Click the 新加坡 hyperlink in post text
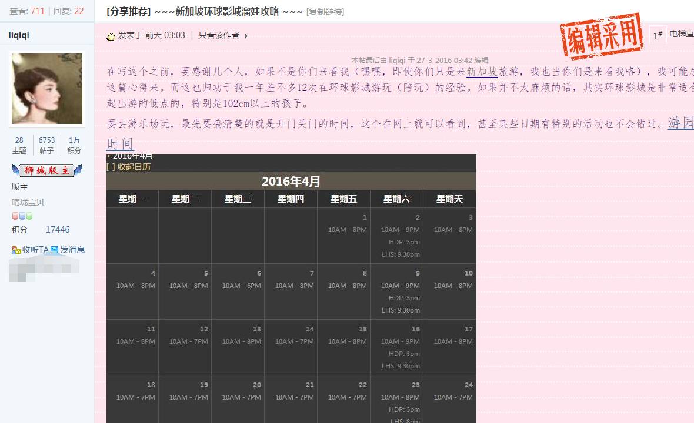The image size is (694, 423). point(482,72)
